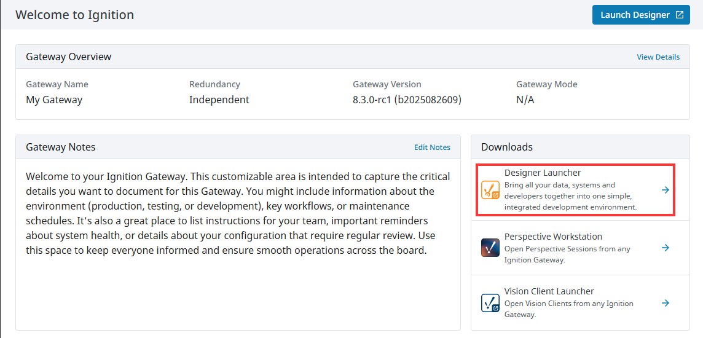Click the Vision Client Launcher icon

pyautogui.click(x=490, y=303)
